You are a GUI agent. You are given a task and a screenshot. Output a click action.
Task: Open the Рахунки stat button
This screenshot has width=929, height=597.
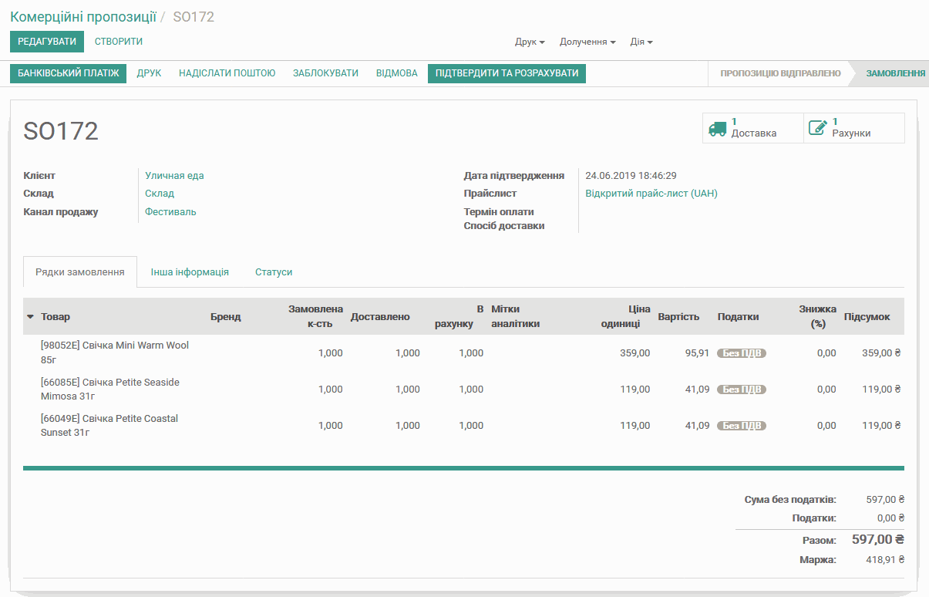click(854, 128)
